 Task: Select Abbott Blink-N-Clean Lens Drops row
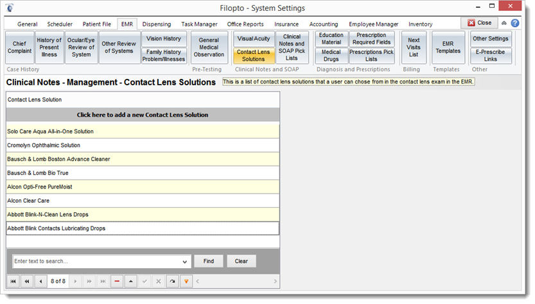click(x=143, y=215)
